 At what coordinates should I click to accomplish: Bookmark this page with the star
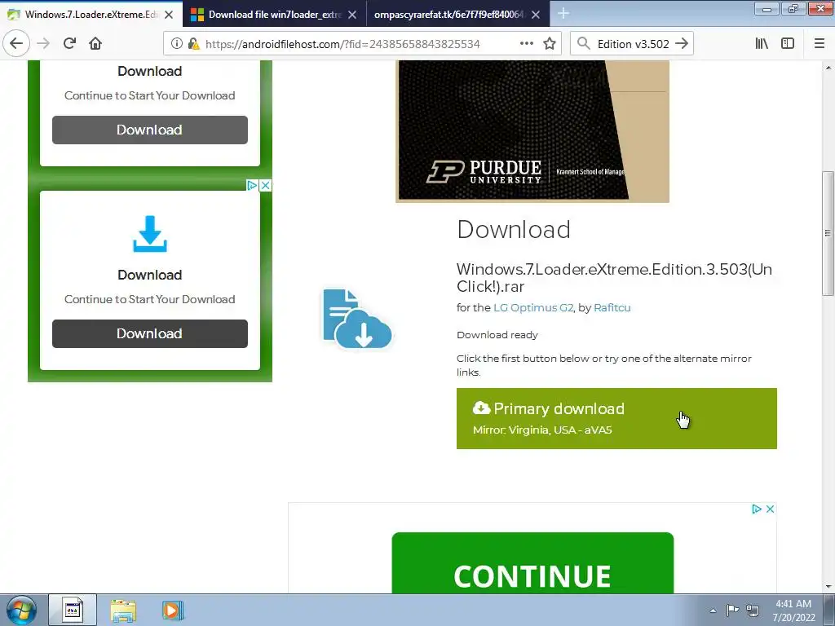[x=550, y=44]
